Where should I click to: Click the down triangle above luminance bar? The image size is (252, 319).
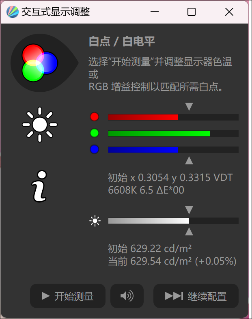[189, 210]
